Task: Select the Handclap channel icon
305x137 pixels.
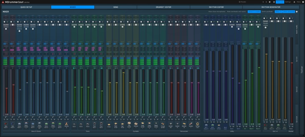Action: (67, 124)
